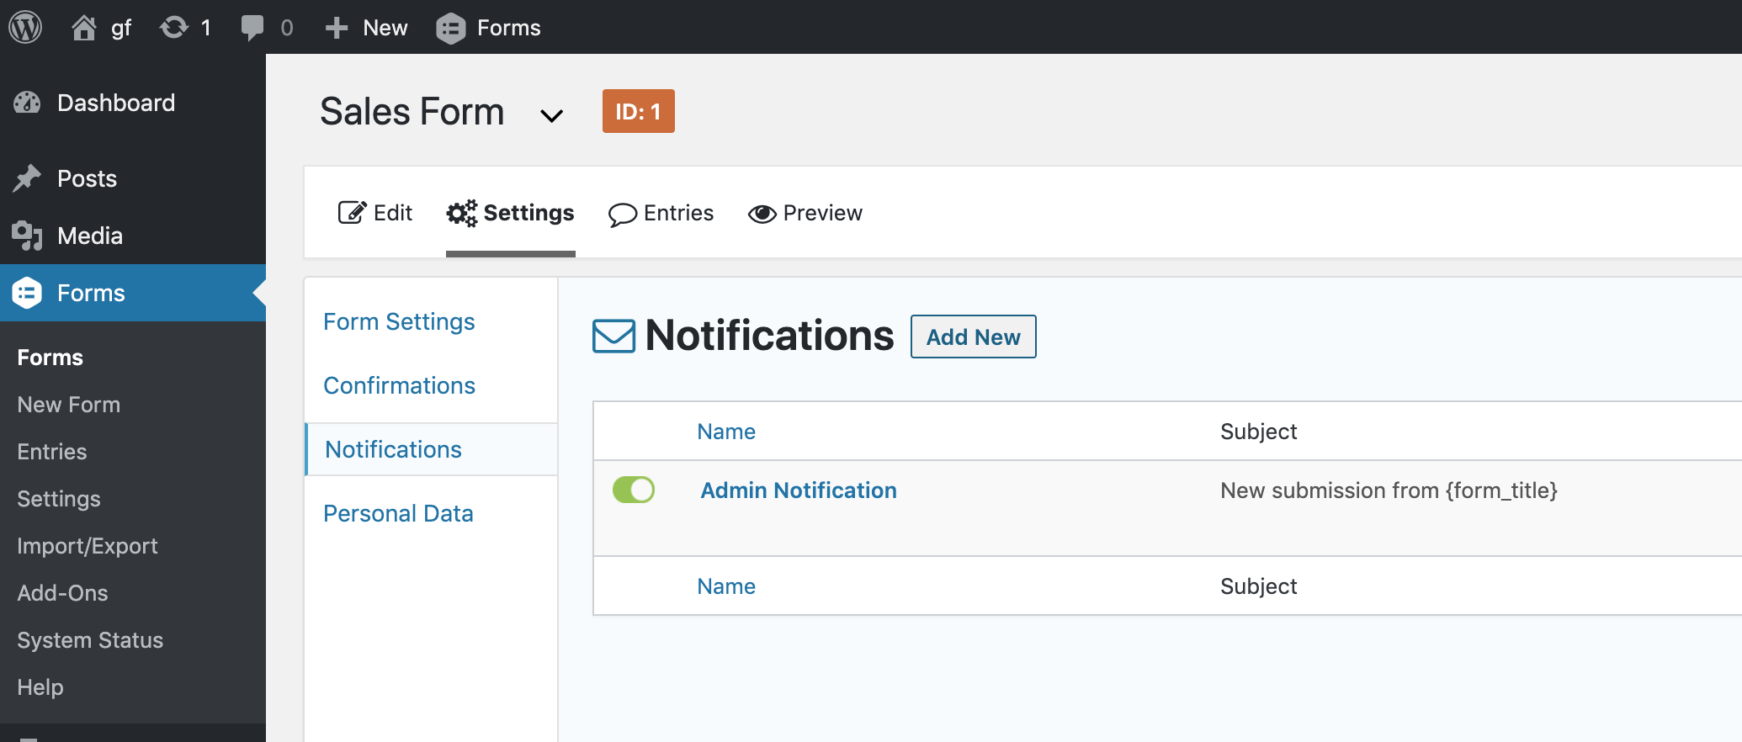Click the Media library icon
Viewport: 1742px width, 742px height.
(x=27, y=236)
